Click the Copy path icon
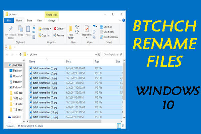Viewport: 201px width, 134px height. 34,32
